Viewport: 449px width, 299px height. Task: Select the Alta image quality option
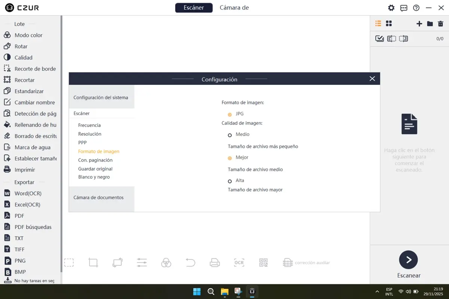pyautogui.click(x=230, y=181)
